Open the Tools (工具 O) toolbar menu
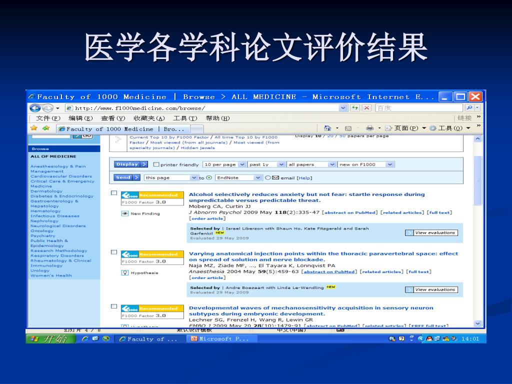The height and width of the screenshot is (384, 512). [x=449, y=128]
